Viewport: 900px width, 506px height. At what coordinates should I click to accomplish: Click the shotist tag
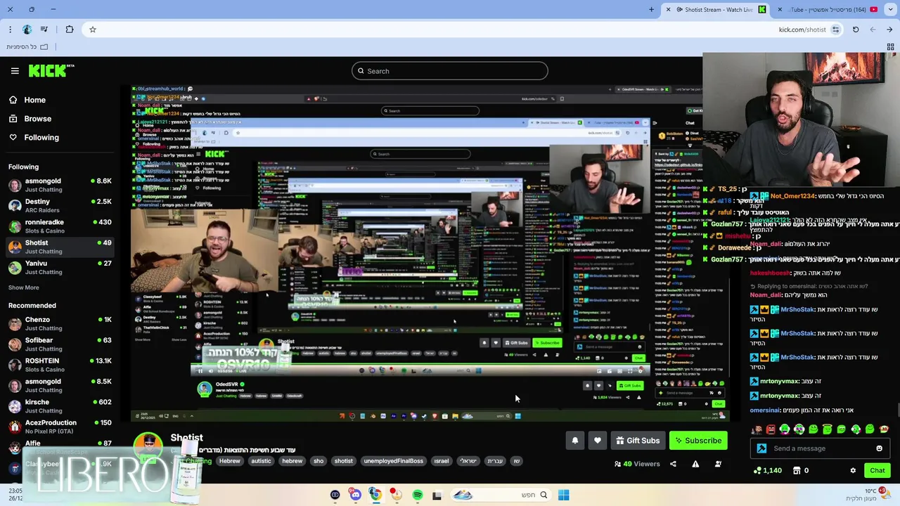pos(344,461)
